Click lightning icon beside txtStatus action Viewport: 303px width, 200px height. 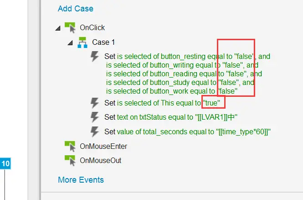(95, 117)
